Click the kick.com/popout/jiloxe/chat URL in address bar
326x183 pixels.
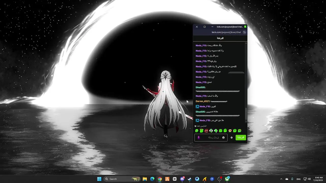[x=226, y=32]
